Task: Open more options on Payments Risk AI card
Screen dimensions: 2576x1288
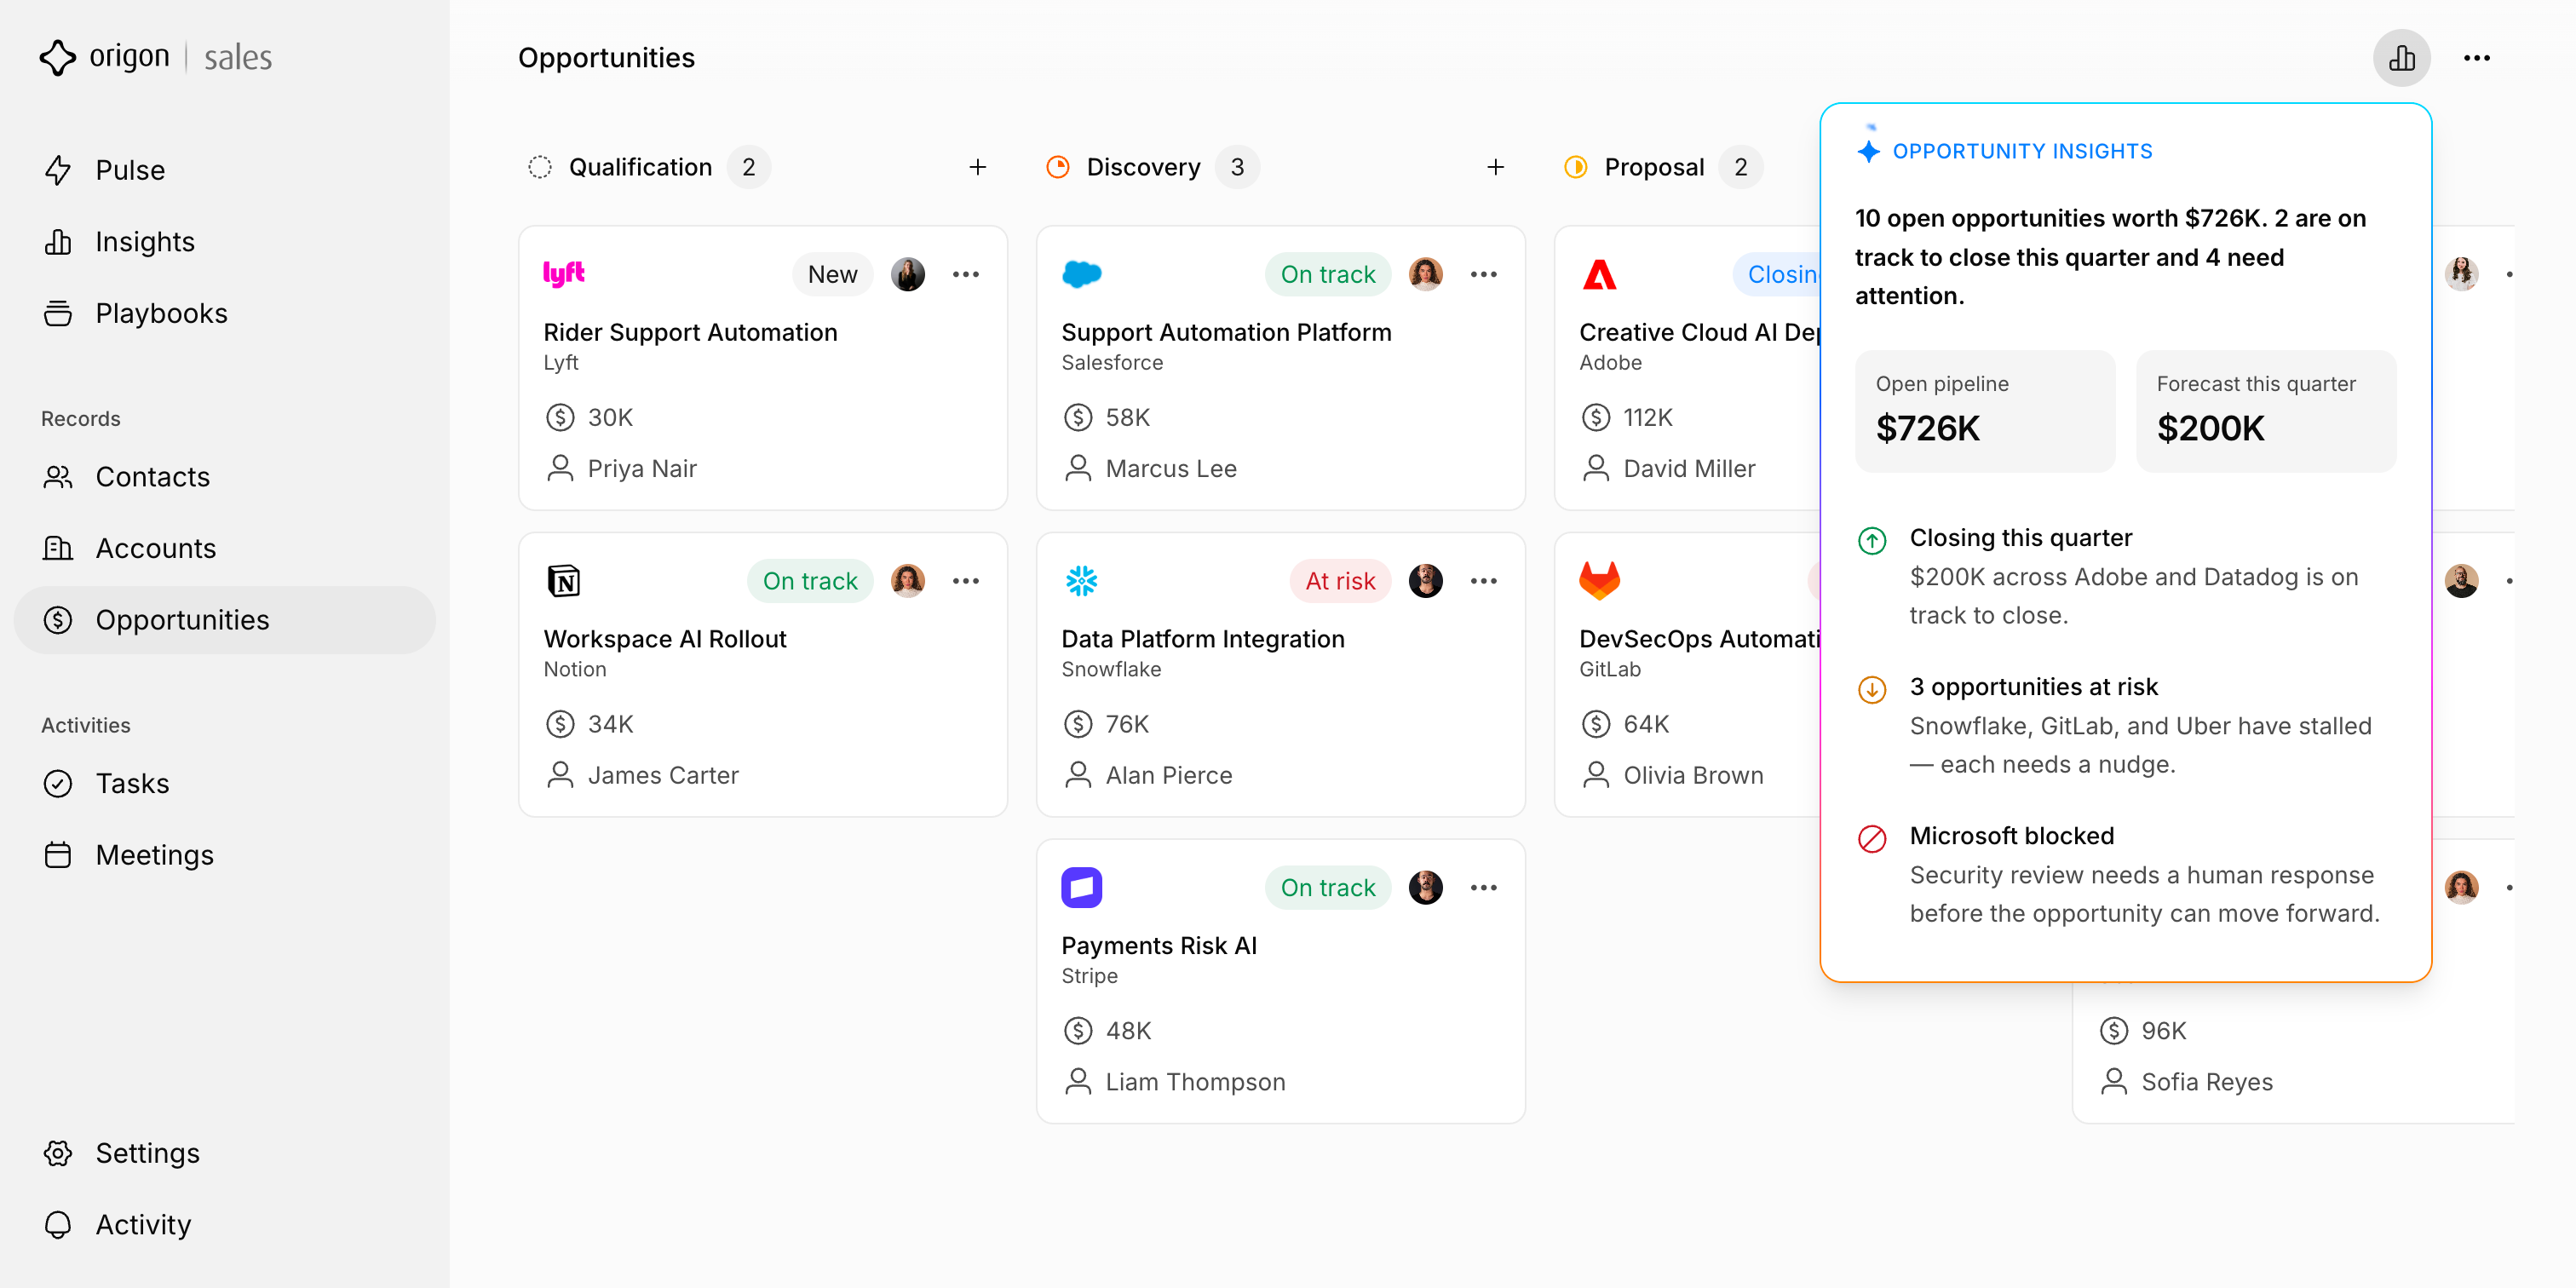Action: click(x=1484, y=888)
